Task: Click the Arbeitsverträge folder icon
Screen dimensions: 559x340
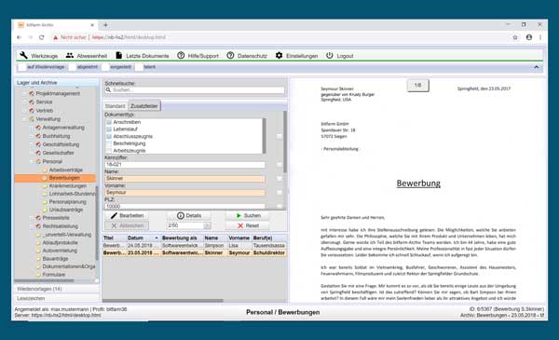Action: point(45,170)
